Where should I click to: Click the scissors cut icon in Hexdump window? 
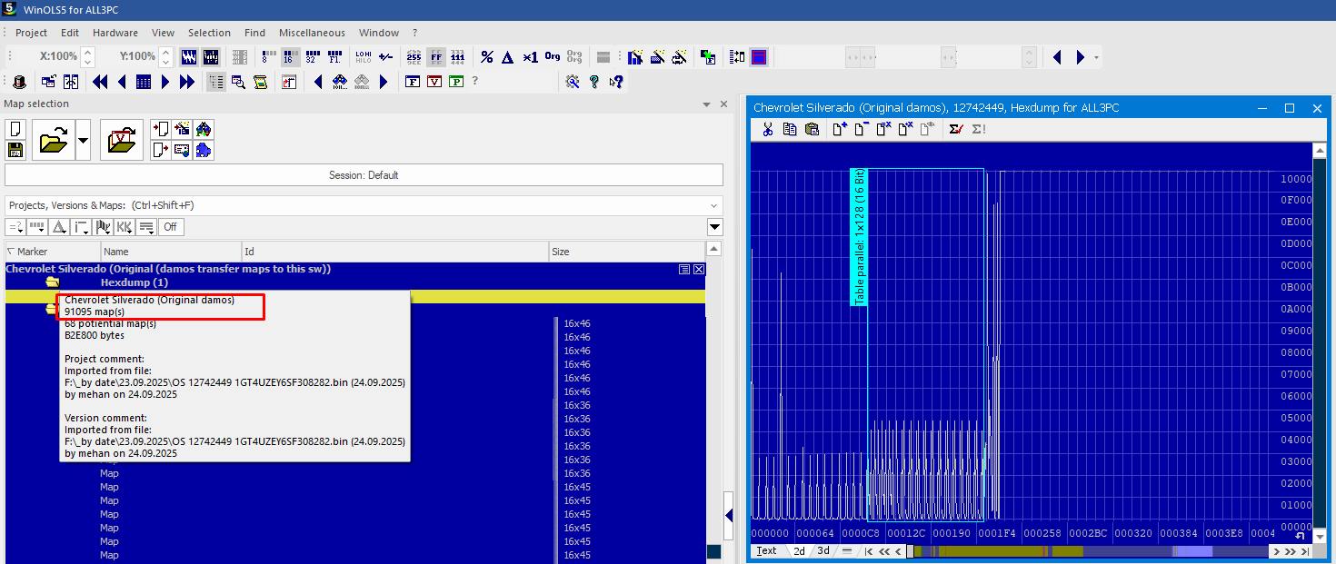click(767, 129)
